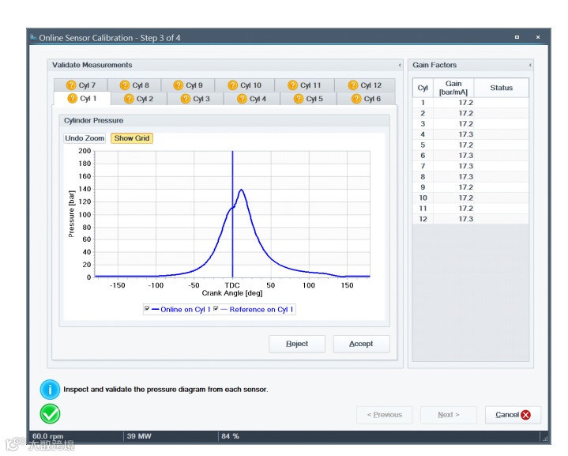Click the 39 MW status bar entry

(139, 436)
